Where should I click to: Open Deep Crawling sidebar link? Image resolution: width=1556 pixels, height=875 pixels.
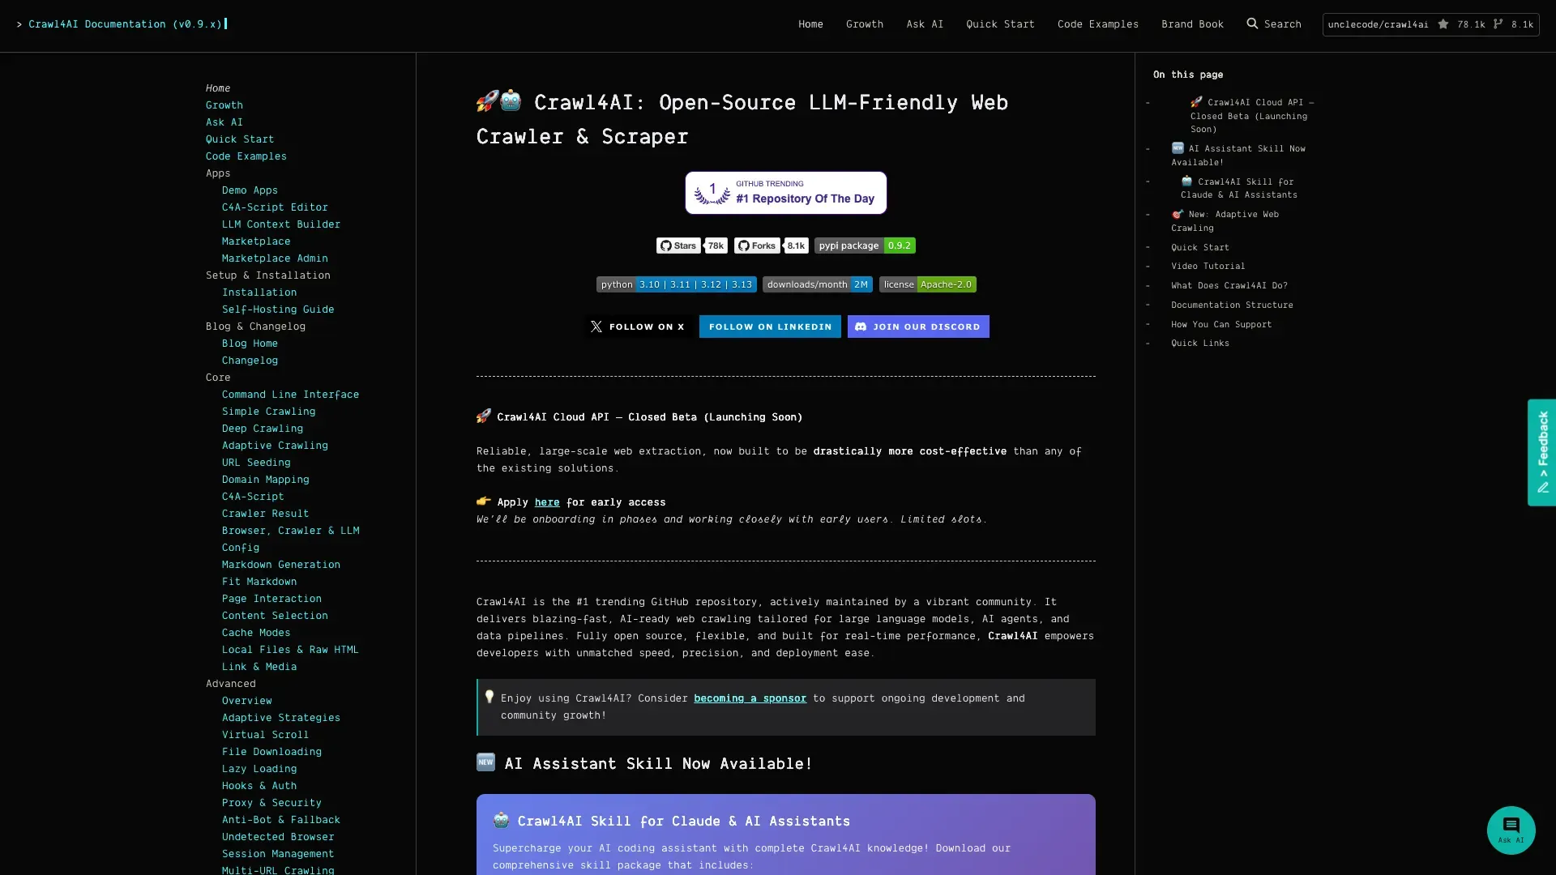pos(263,429)
